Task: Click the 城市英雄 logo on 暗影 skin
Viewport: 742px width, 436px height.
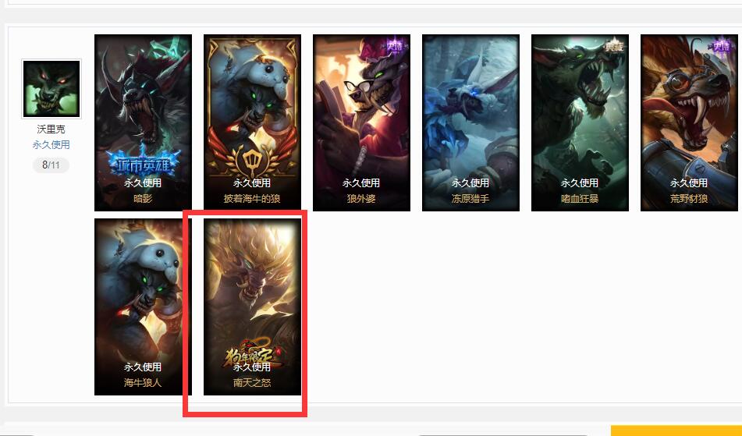Action: 143,163
